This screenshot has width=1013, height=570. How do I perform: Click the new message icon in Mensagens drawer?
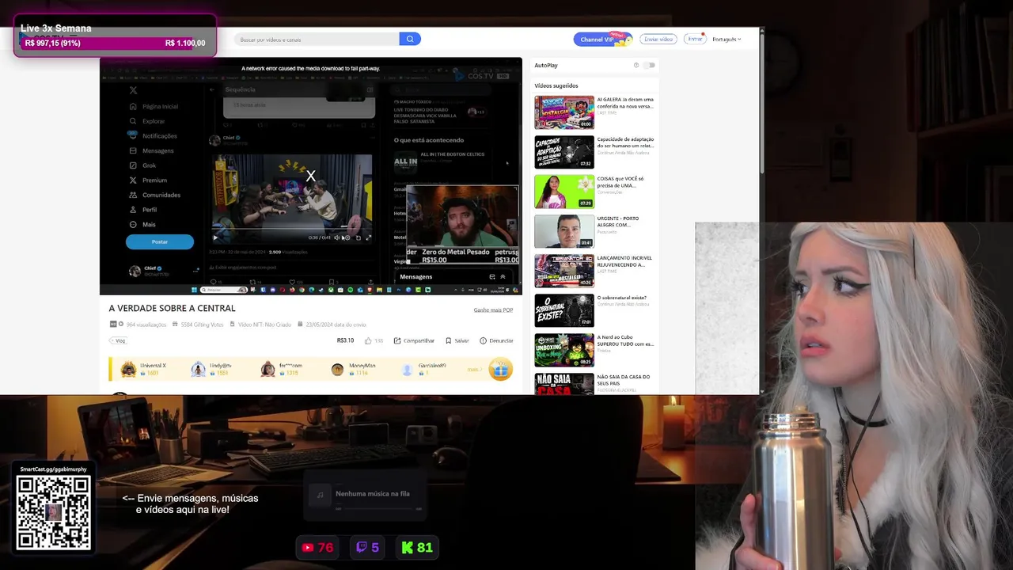tap(492, 276)
